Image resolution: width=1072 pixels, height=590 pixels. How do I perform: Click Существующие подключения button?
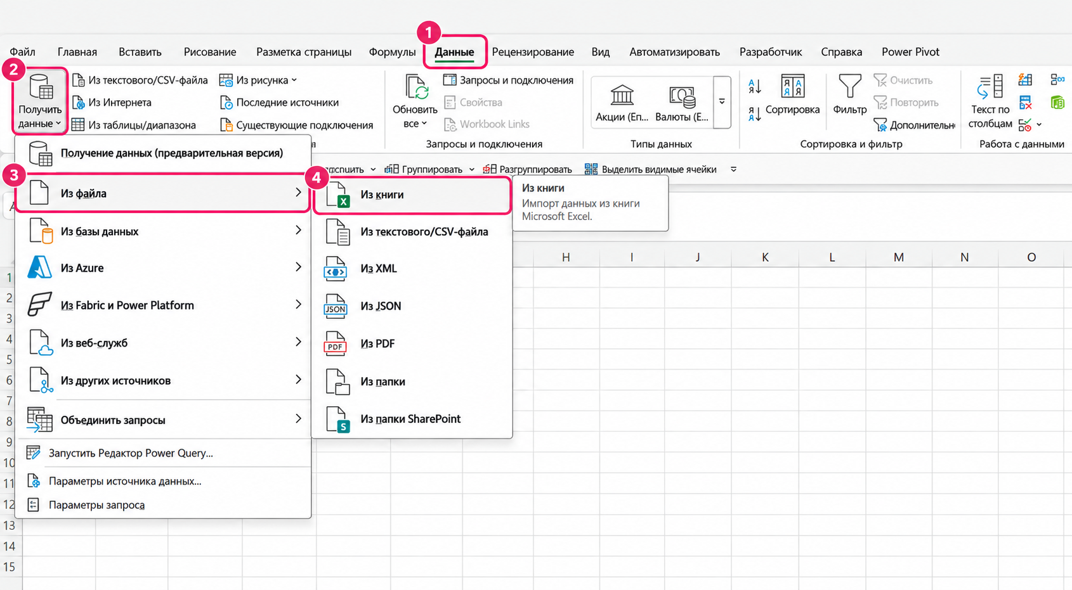click(296, 125)
